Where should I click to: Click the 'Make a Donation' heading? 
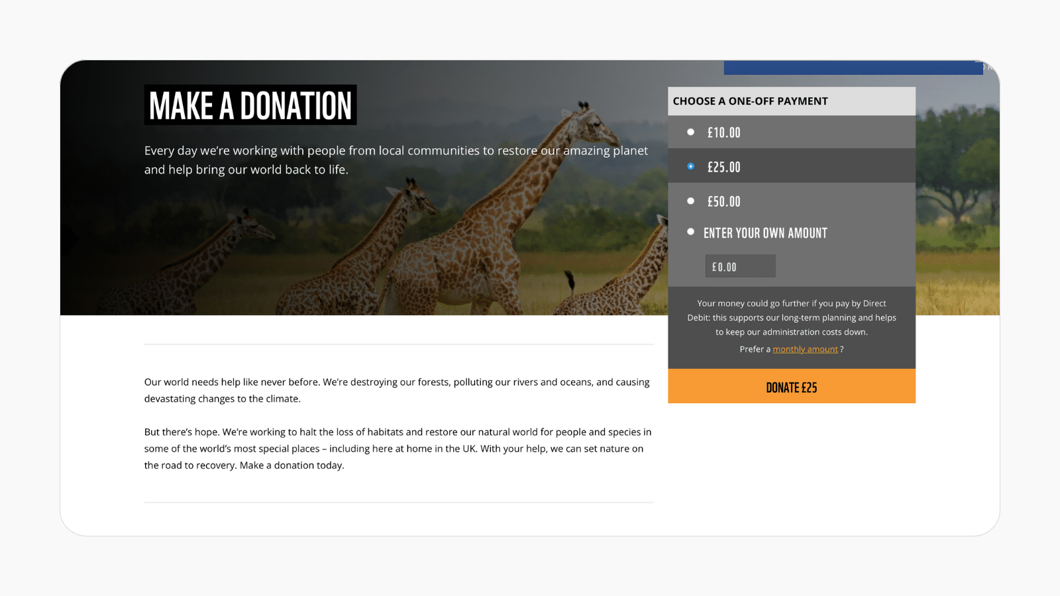[x=250, y=105]
